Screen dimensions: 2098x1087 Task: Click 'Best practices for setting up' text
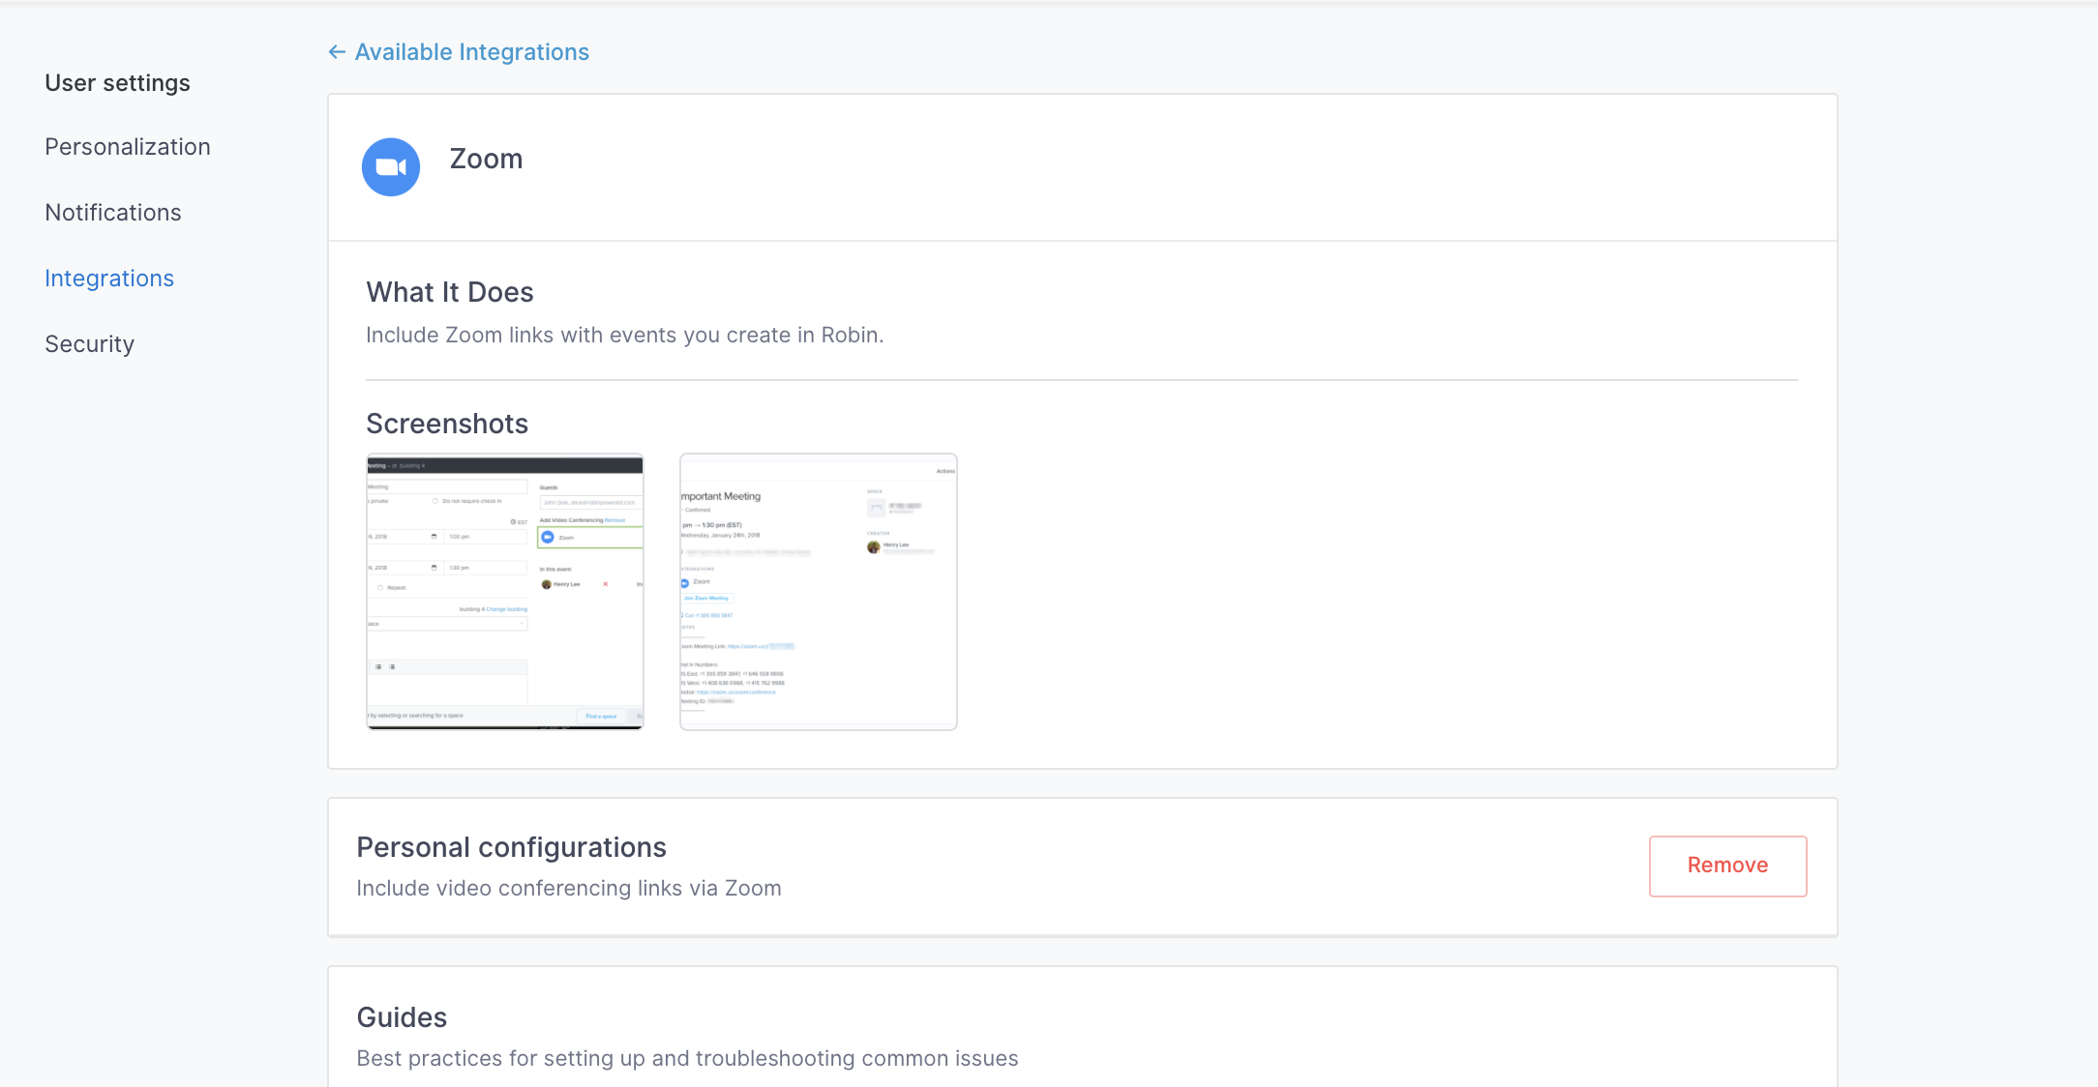688,1058
